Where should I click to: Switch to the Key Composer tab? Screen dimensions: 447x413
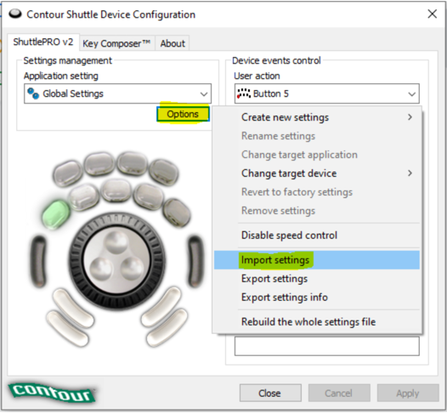click(x=116, y=43)
